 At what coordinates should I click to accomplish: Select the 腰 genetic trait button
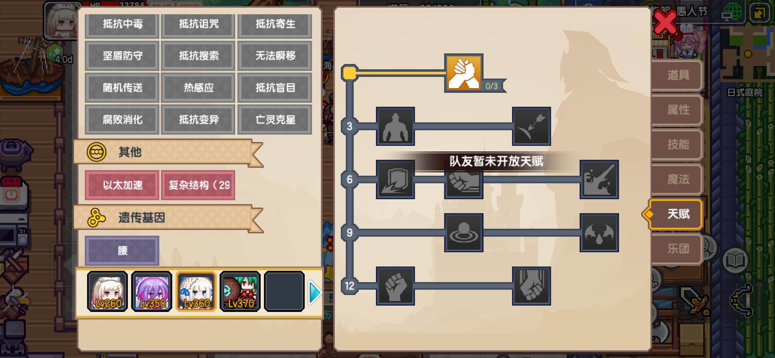122,251
